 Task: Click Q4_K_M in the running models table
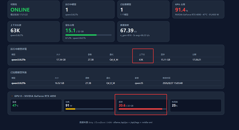tap(114, 60)
